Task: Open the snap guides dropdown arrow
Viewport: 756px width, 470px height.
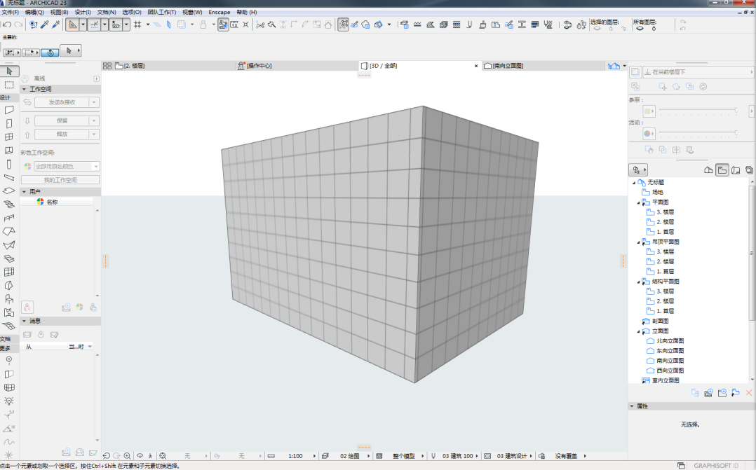Action: [104, 25]
